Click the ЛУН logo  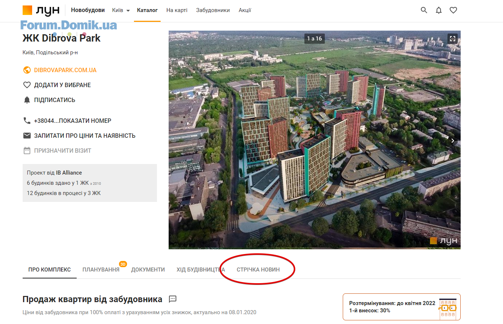41,10
